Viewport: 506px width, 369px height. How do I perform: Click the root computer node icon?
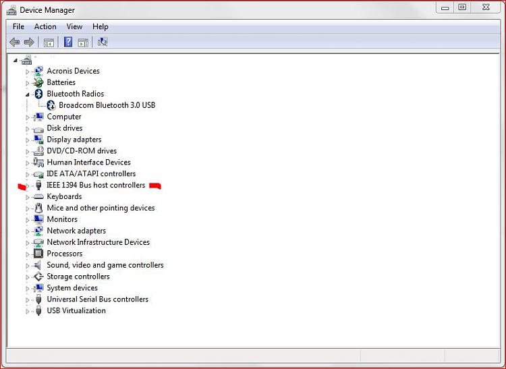tap(26, 60)
